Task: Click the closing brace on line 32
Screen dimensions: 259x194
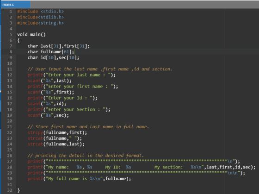Action: pyautogui.click(x=18, y=190)
